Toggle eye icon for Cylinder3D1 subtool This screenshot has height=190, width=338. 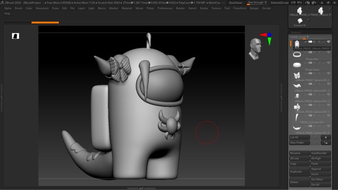(329, 116)
